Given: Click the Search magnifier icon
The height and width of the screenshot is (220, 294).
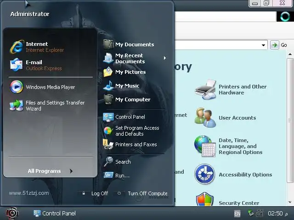Looking at the screenshot, I should [x=108, y=161].
